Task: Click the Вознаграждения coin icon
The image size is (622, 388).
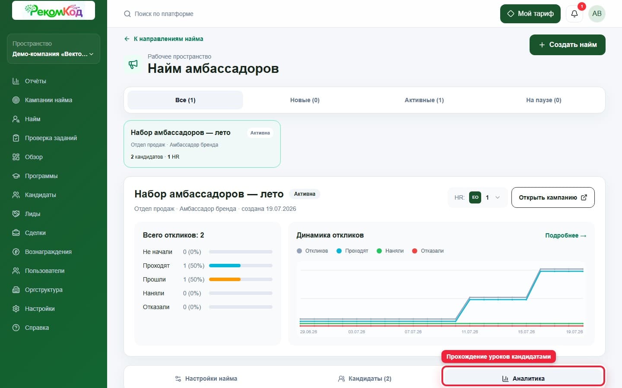Action: click(16, 252)
